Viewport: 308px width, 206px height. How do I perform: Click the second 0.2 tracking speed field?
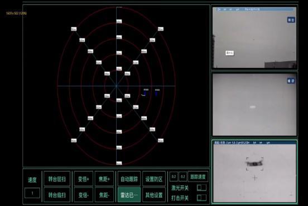[x=182, y=176]
